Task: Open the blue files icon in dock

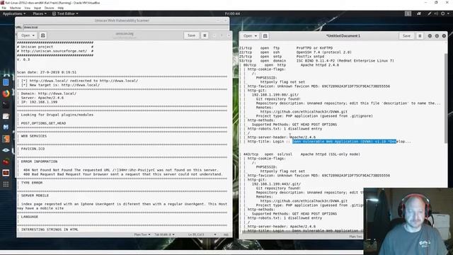Action: (6, 82)
